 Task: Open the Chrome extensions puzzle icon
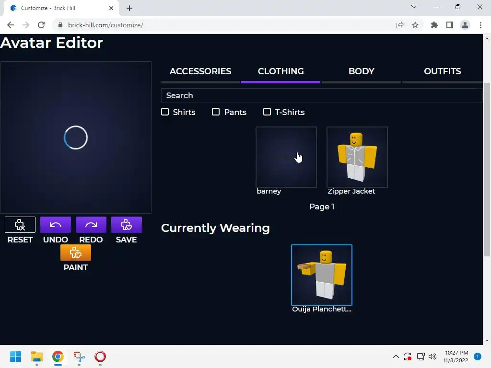pyautogui.click(x=434, y=25)
